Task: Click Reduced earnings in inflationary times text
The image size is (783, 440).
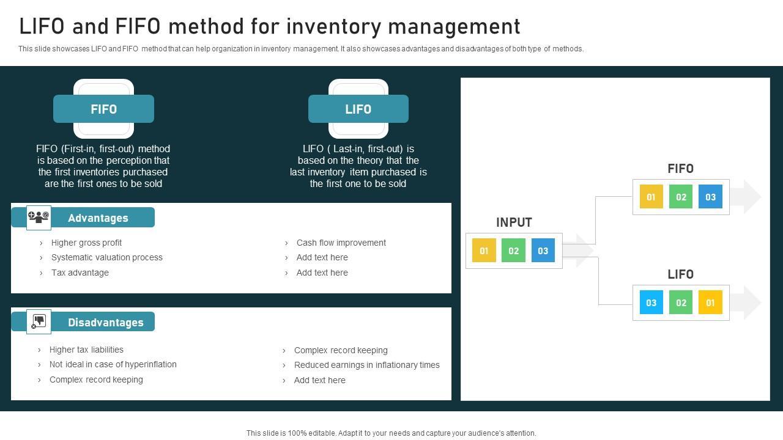Action: tap(366, 365)
